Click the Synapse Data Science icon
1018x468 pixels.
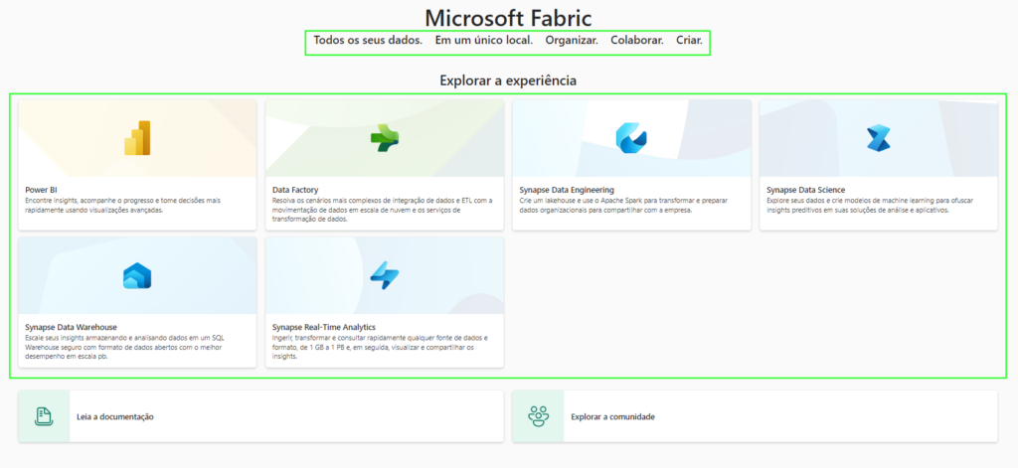point(879,138)
